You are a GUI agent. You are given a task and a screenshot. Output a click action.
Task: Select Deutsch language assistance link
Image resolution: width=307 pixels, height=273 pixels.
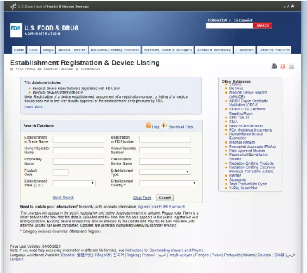(x=265, y=255)
